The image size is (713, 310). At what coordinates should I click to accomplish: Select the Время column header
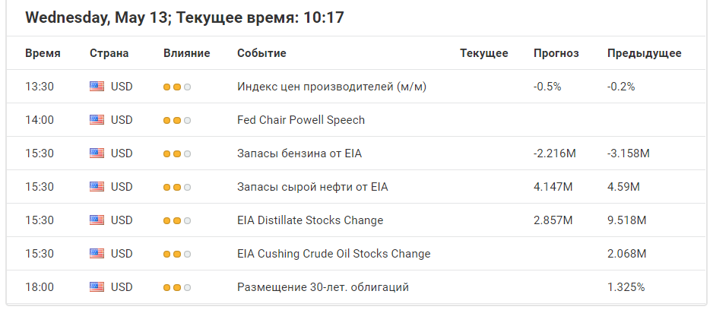click(43, 53)
